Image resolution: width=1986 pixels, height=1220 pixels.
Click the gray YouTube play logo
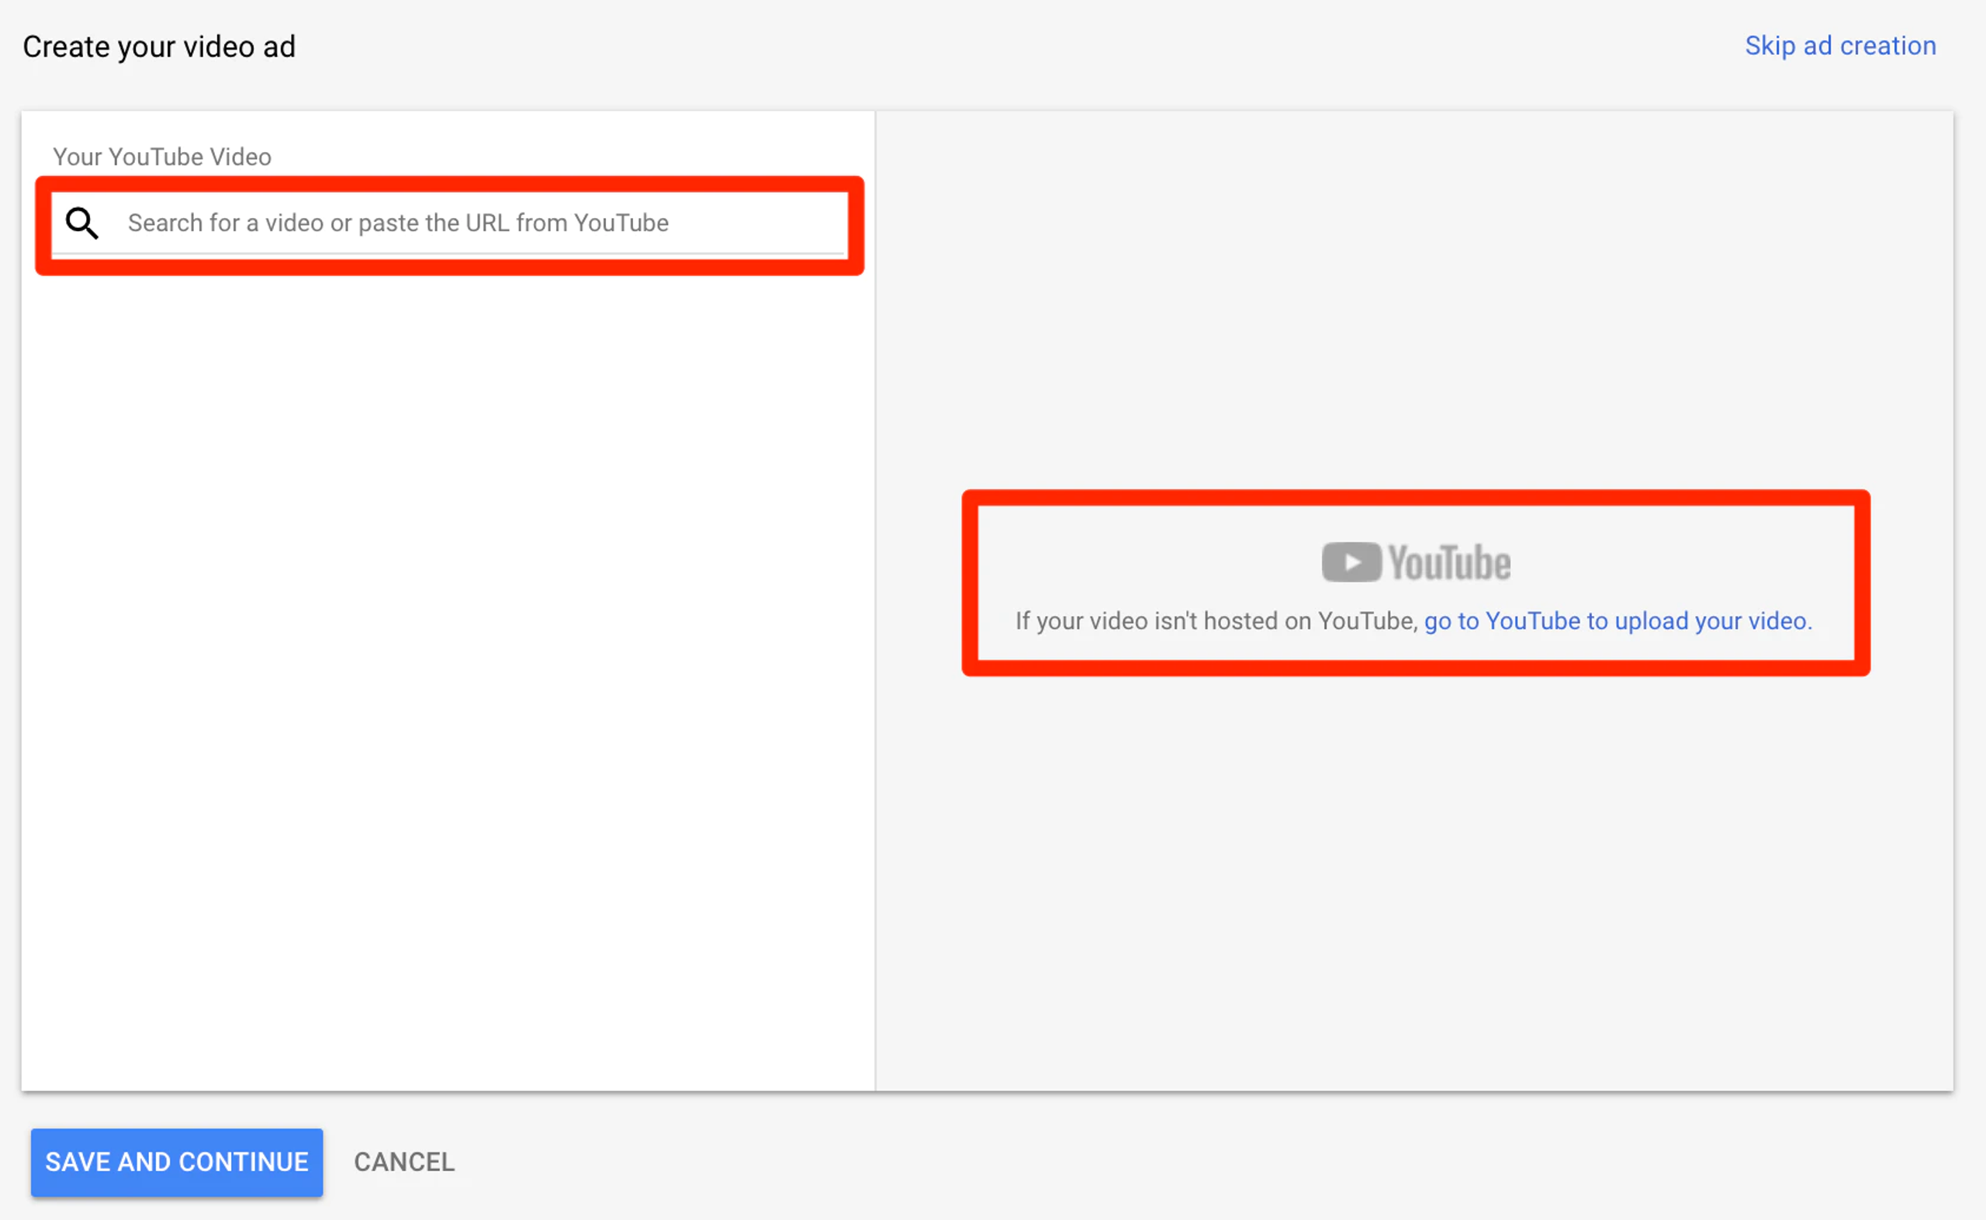point(1351,562)
